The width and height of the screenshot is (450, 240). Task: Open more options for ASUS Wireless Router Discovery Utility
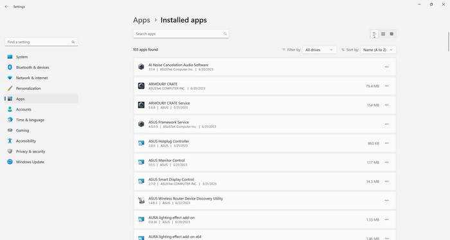click(x=386, y=200)
